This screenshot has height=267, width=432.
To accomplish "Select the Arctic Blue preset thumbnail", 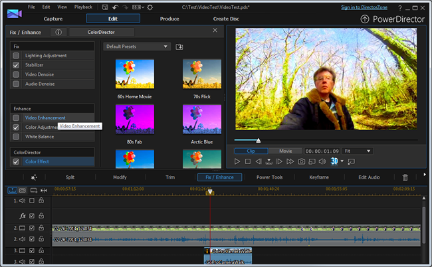I will [x=202, y=119].
